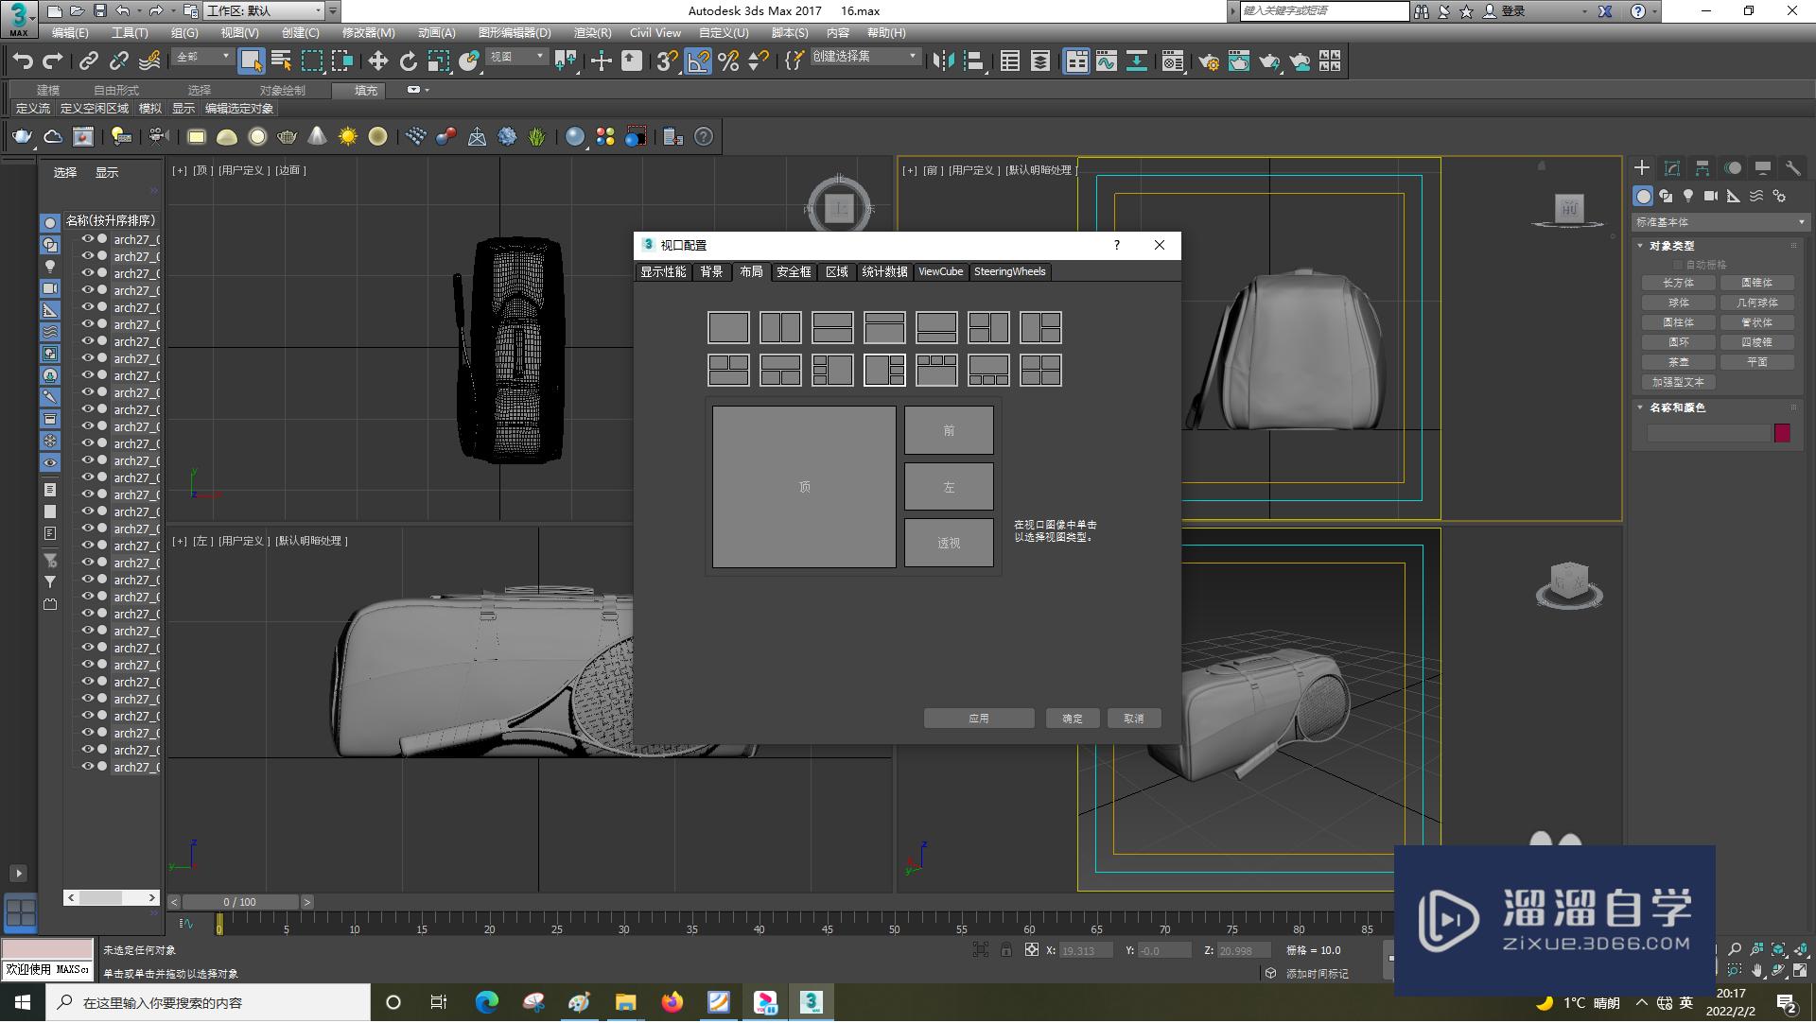The width and height of the screenshot is (1816, 1023).
Task: Choose the Select and Rotate tool
Action: pyautogui.click(x=408, y=61)
